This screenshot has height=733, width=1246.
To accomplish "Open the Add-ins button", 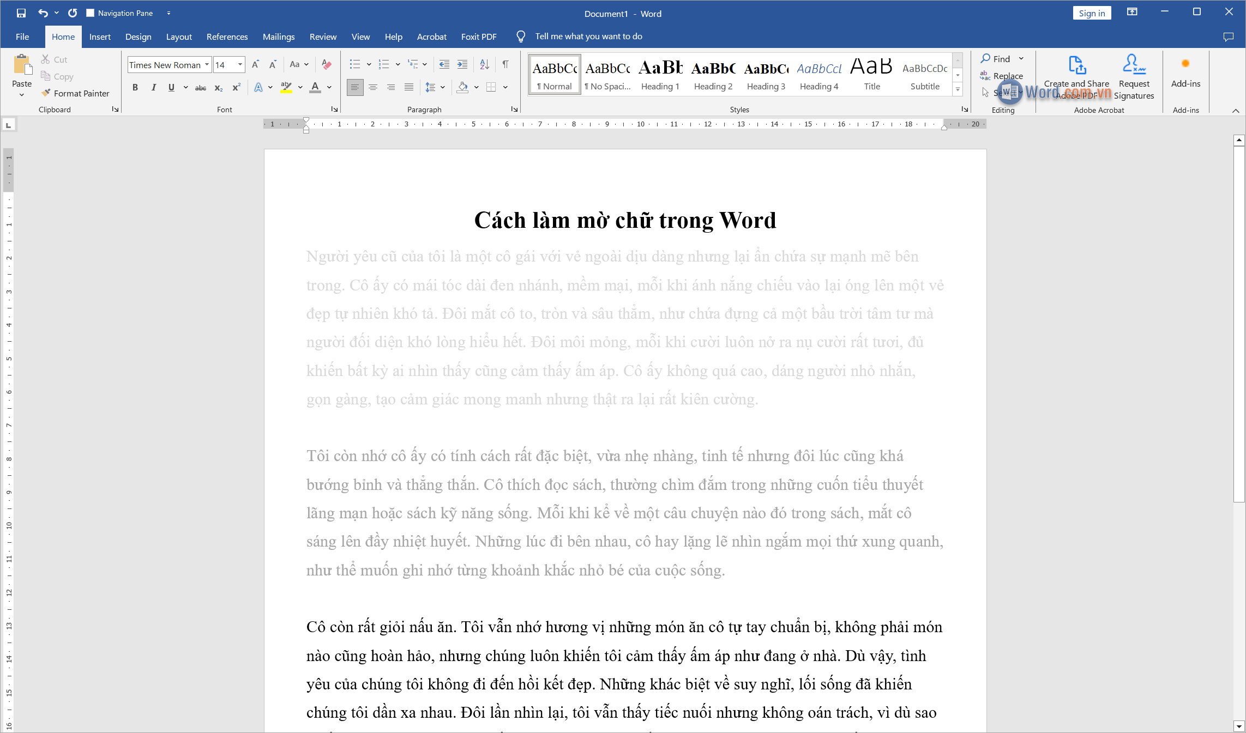I will (x=1185, y=71).
